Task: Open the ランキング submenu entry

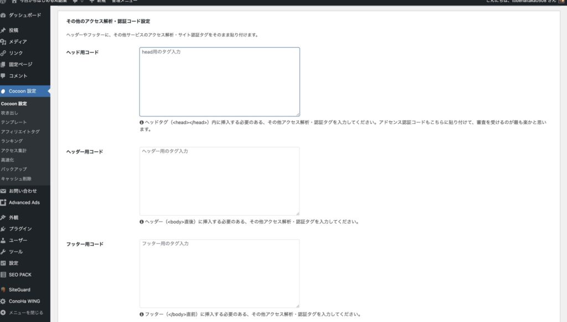Action: [12, 141]
